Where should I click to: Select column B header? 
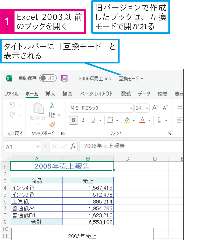pos(88,158)
